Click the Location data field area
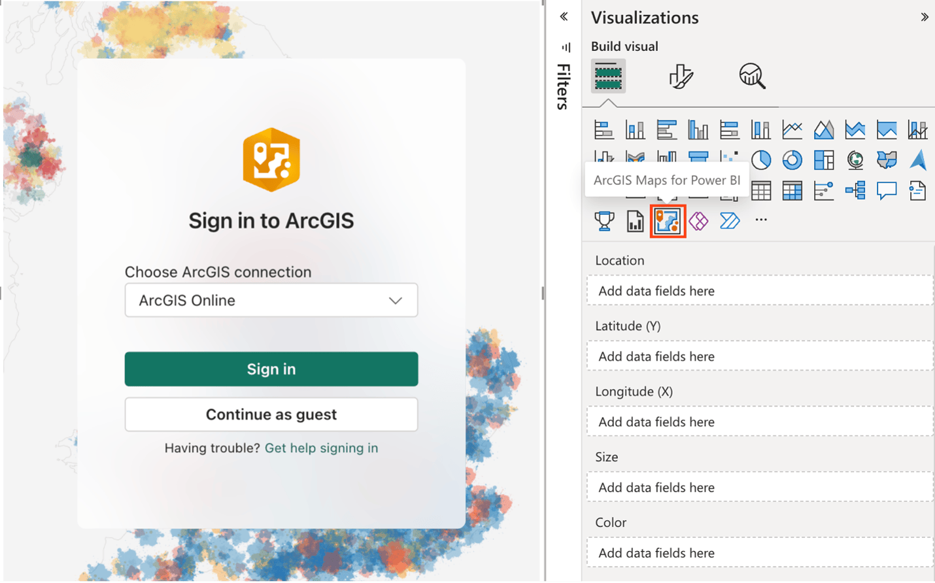This screenshot has height=583, width=935. pos(758,290)
